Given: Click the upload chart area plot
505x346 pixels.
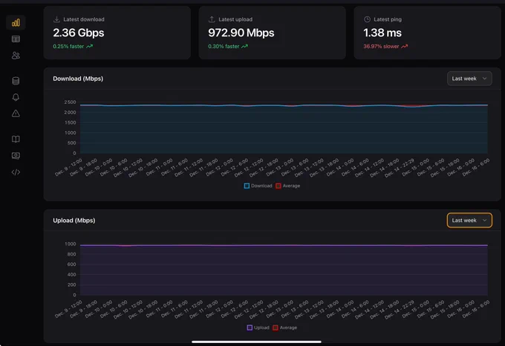Looking at the screenshot, I should click(x=284, y=270).
